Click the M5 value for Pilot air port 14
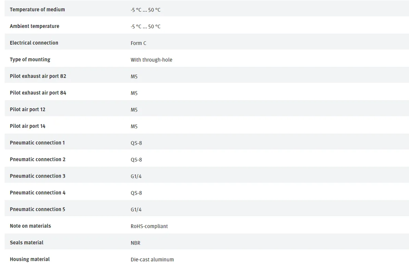 point(134,126)
